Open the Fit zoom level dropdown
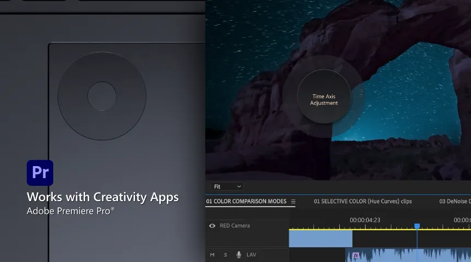 tap(227, 187)
